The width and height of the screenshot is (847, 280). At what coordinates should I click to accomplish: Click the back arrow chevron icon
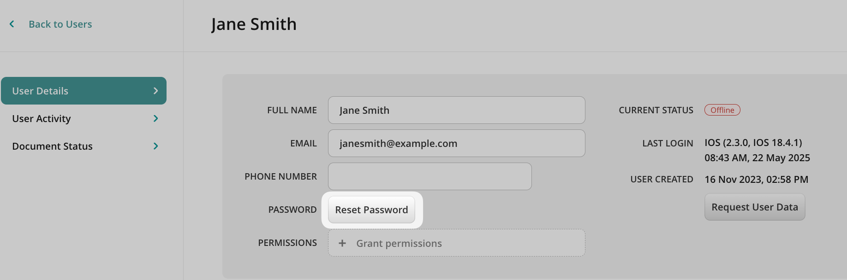pyautogui.click(x=12, y=24)
